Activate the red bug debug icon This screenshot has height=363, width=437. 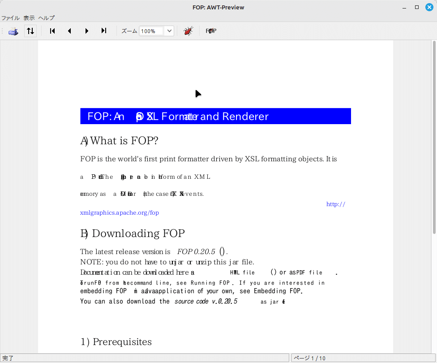point(188,31)
